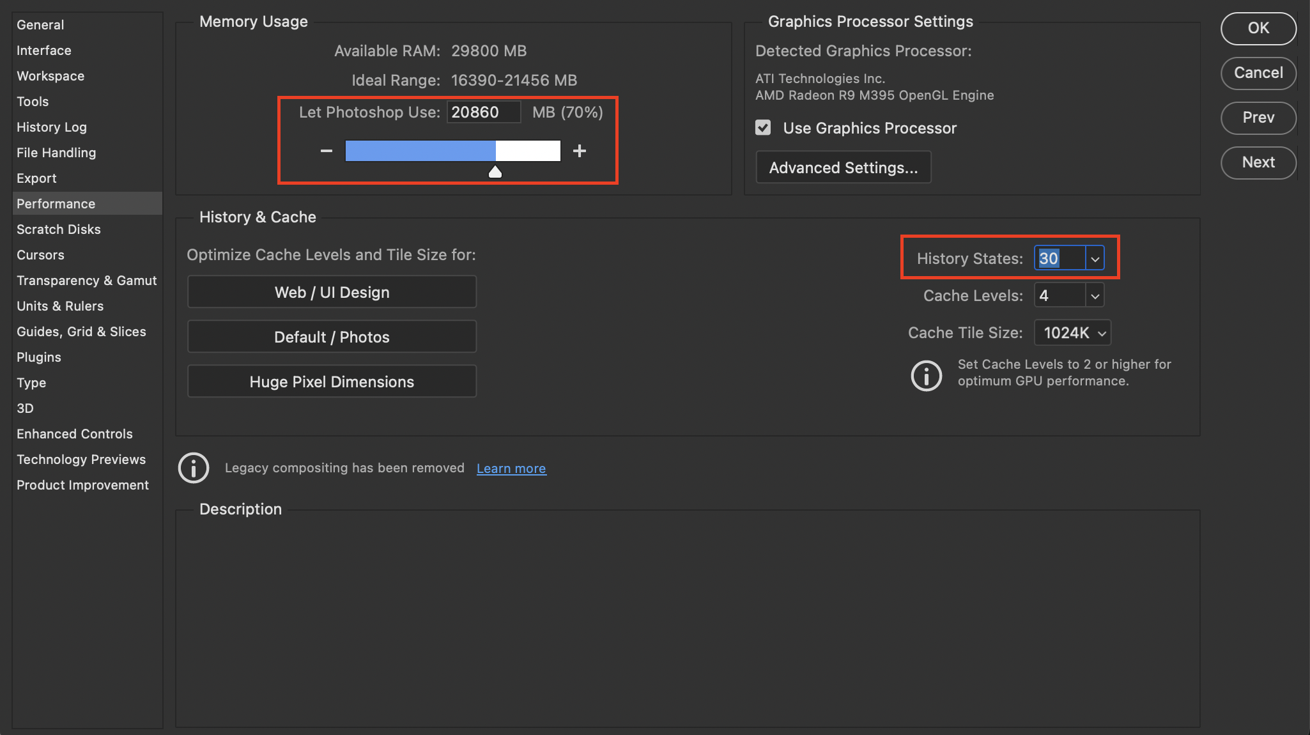Click the minus icon beside memory slider
This screenshot has height=735, width=1310.
[x=326, y=151]
